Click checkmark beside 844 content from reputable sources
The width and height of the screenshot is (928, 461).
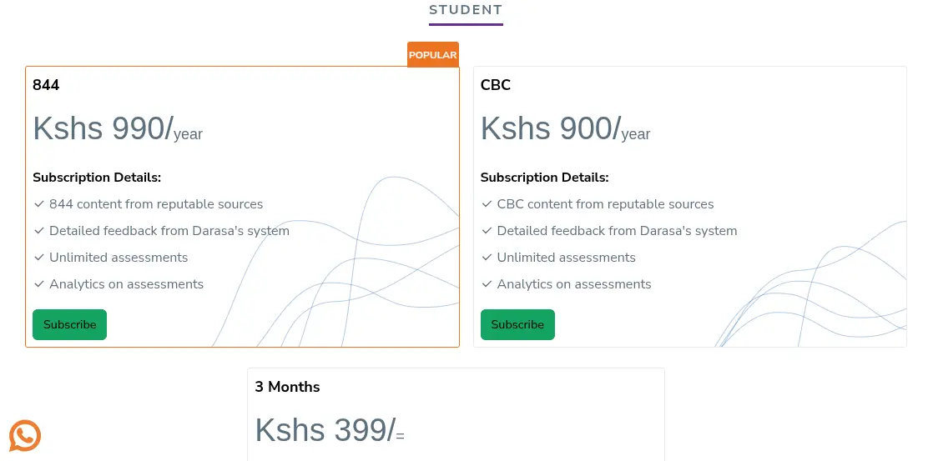pyautogui.click(x=39, y=204)
